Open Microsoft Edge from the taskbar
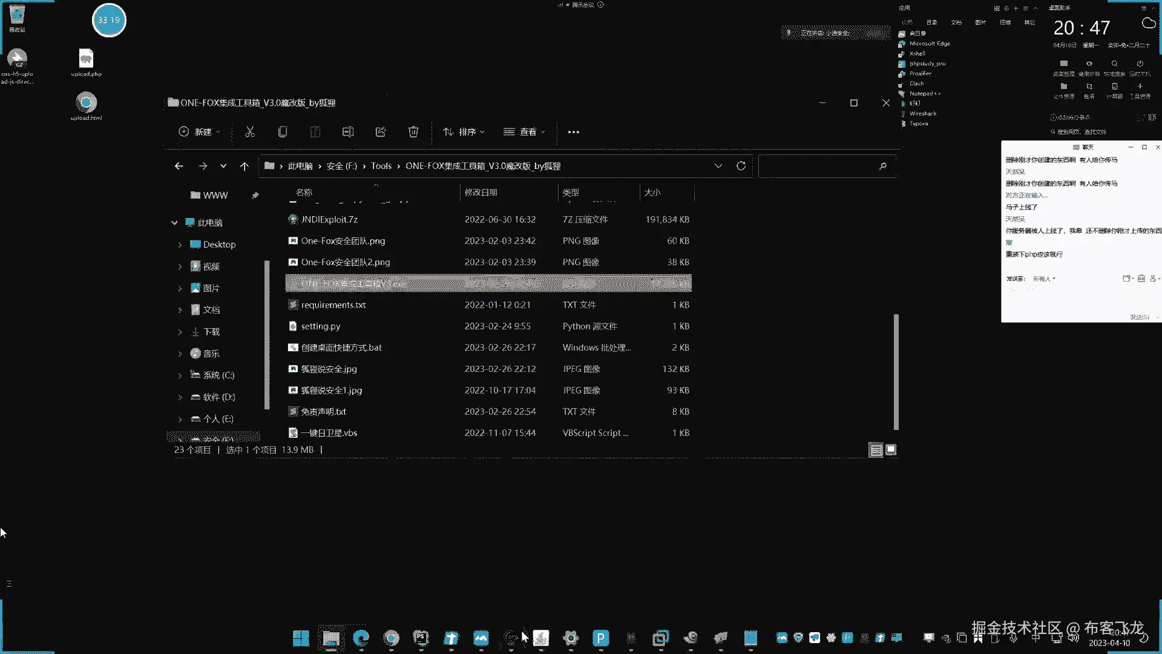Screen dimensions: 1162x654 [x=361, y=638]
